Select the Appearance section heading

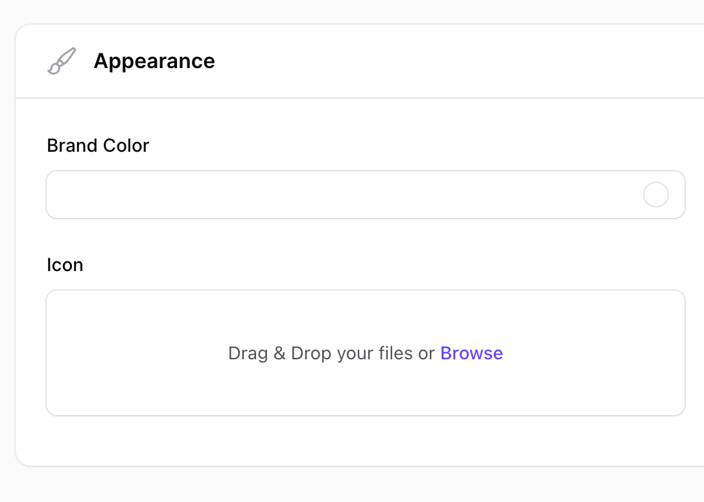154,61
